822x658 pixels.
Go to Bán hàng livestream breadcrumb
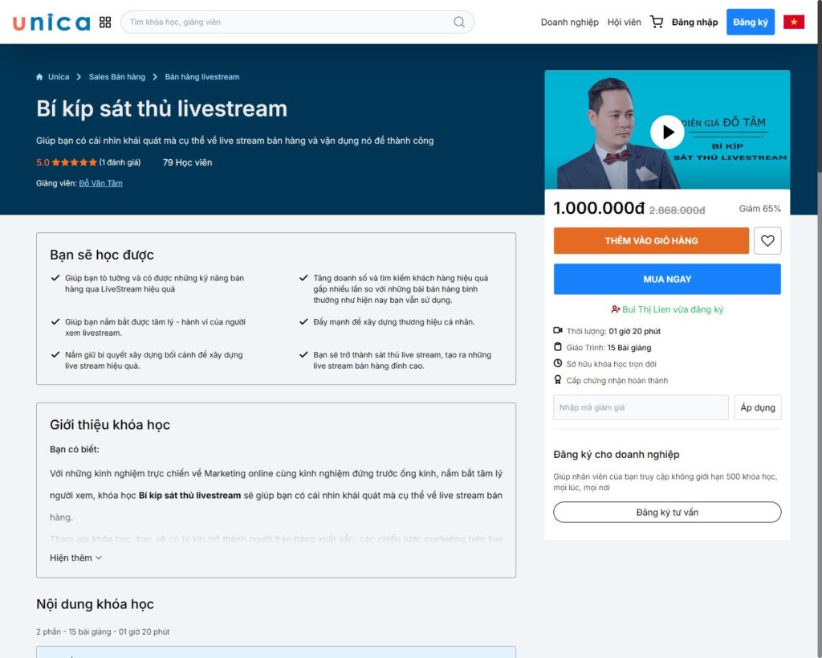tap(201, 77)
